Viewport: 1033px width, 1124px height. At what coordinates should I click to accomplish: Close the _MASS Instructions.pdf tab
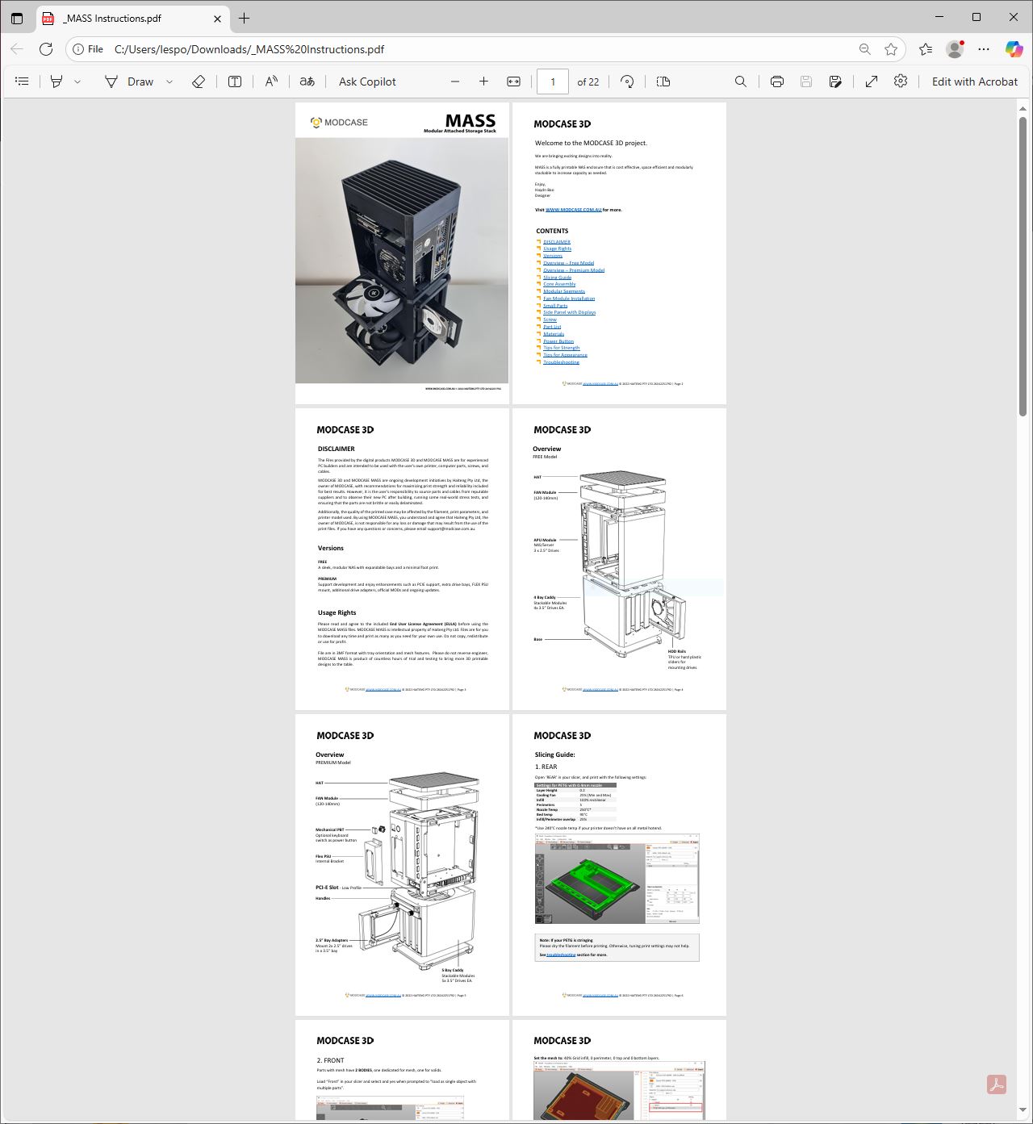point(217,18)
